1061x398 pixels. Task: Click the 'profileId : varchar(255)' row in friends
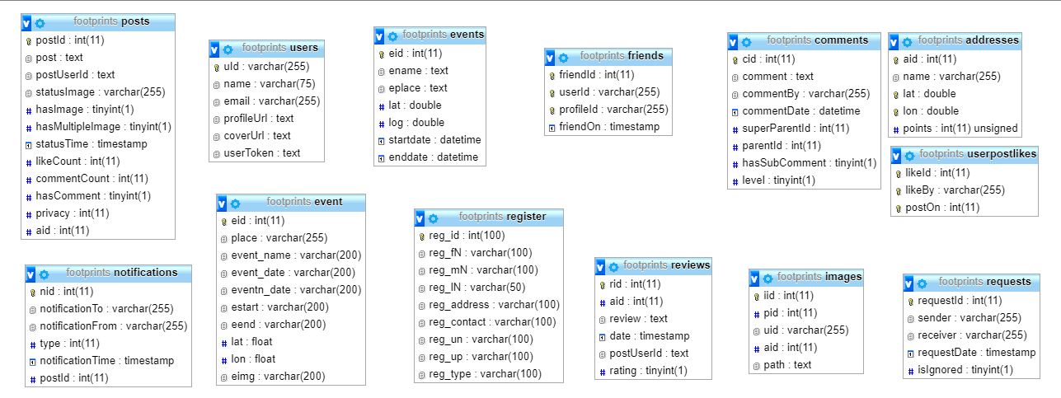point(610,110)
